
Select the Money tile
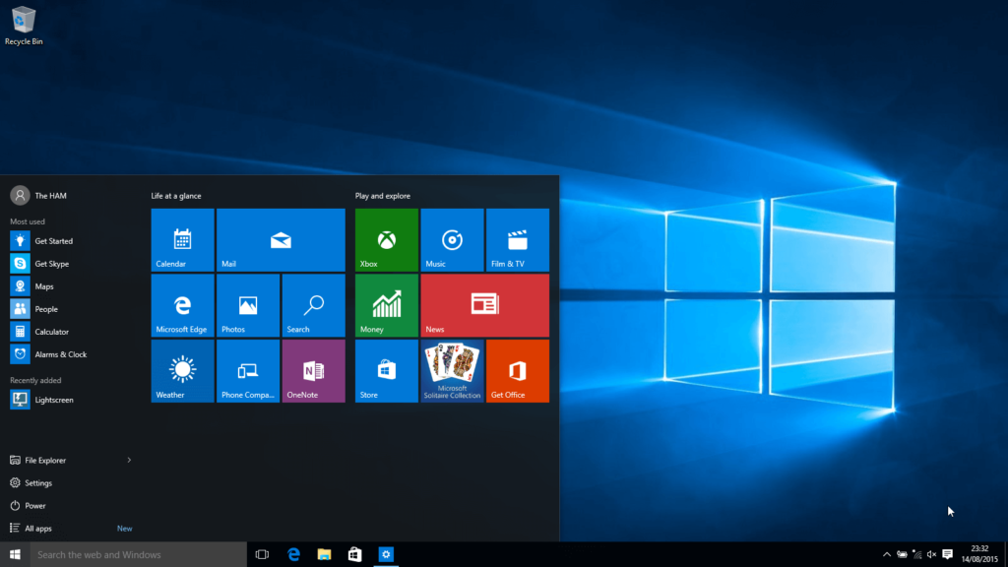click(385, 305)
